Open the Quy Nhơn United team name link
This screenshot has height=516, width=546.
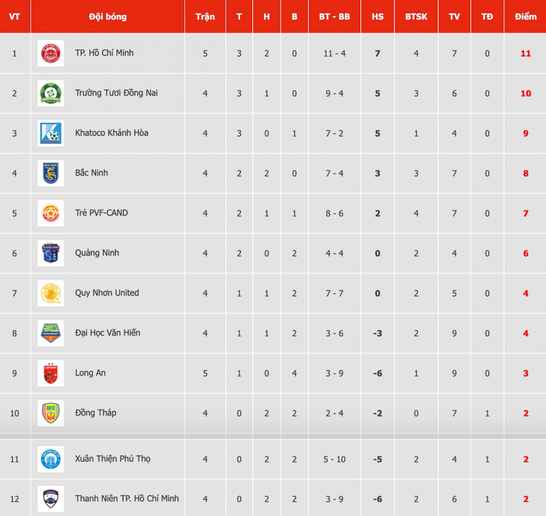point(107,293)
